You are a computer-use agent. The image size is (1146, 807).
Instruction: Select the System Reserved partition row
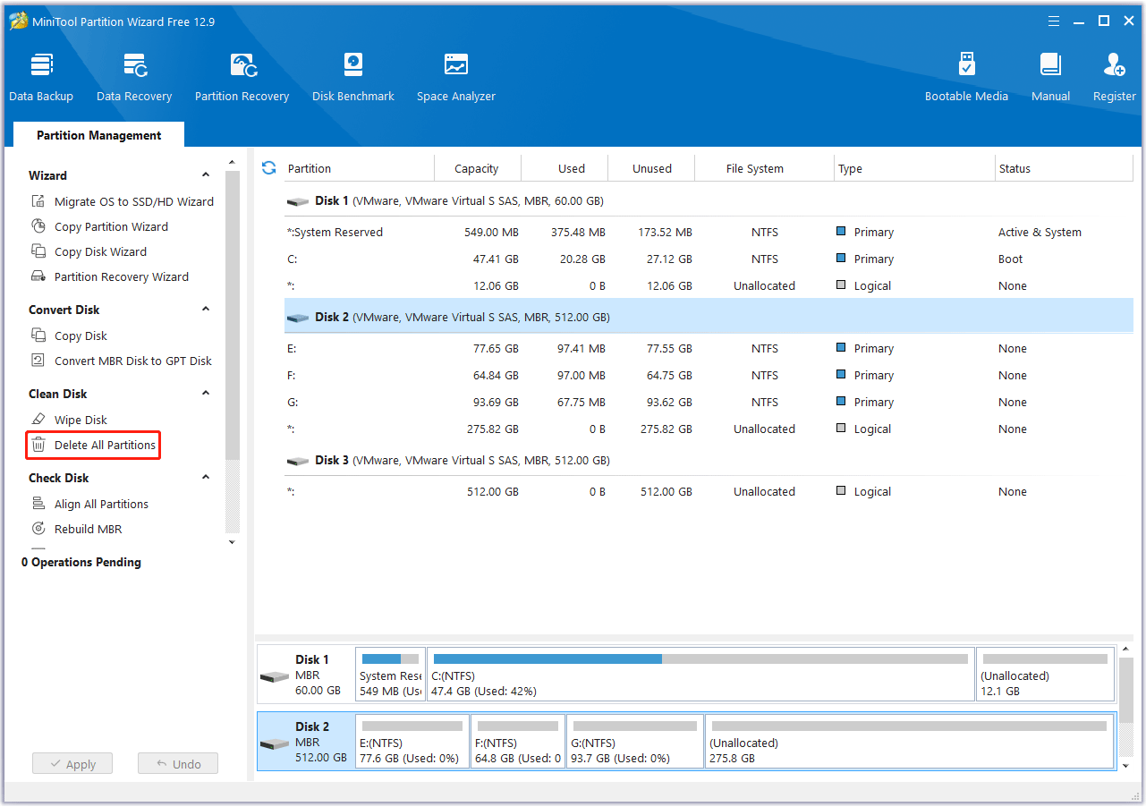click(x=709, y=232)
